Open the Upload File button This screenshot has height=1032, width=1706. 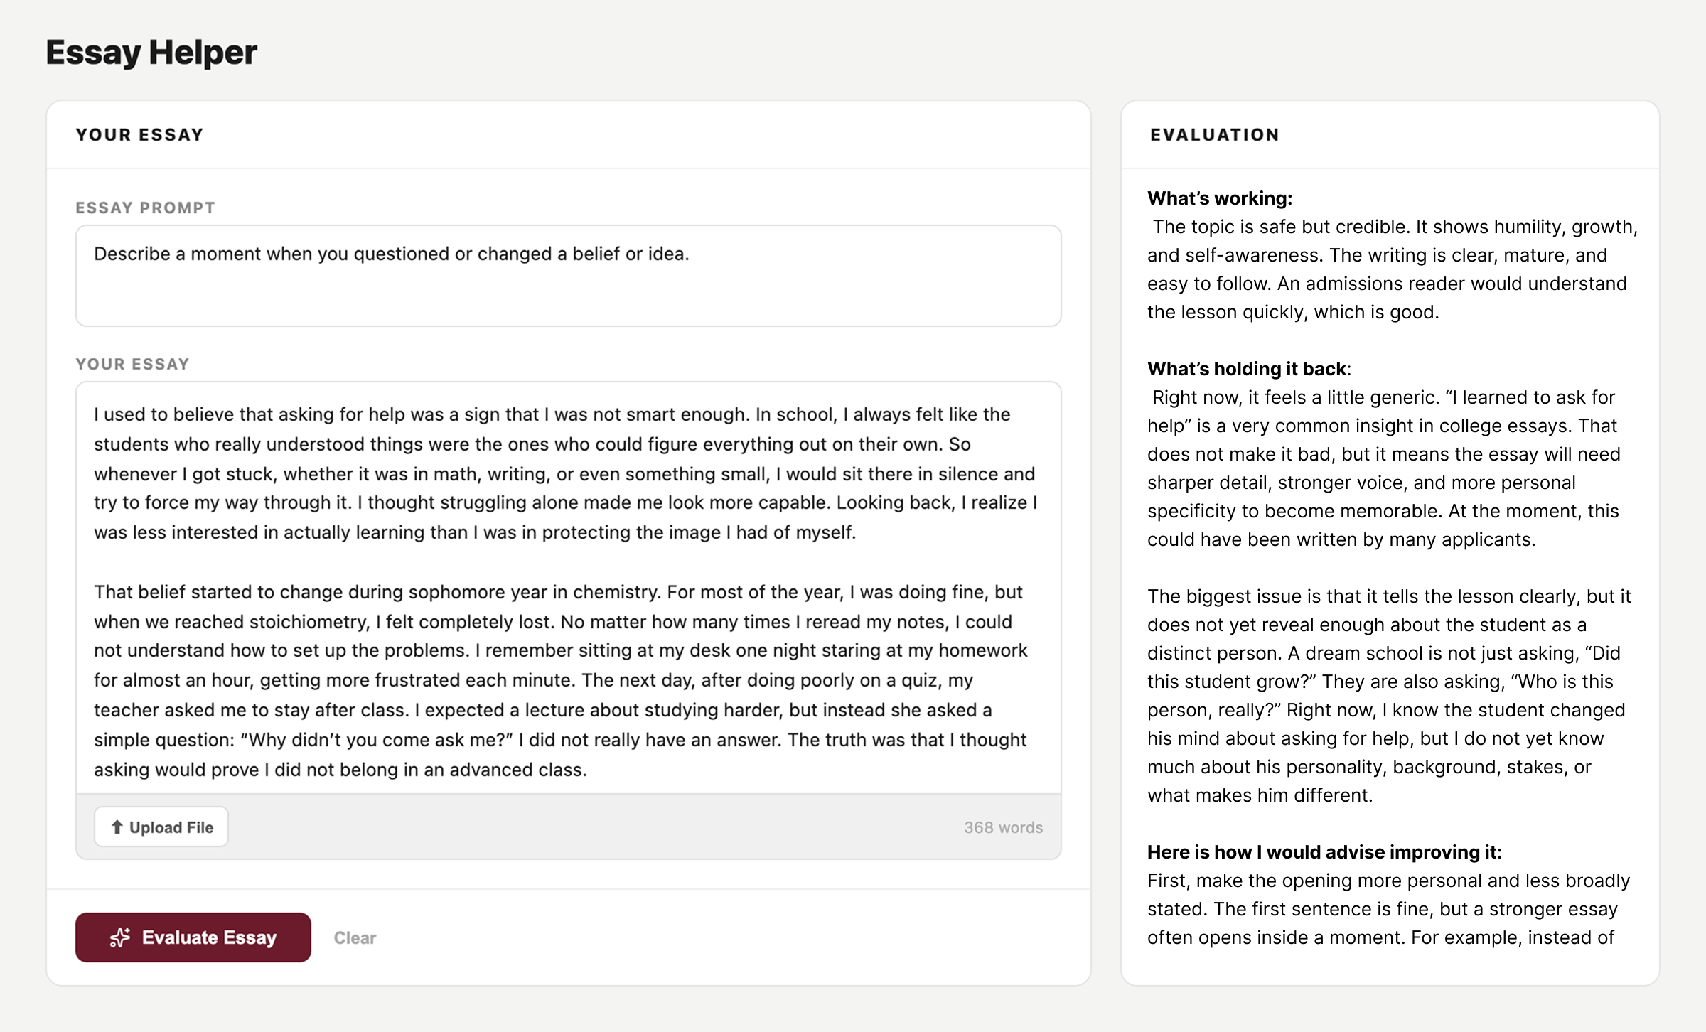[x=161, y=827]
